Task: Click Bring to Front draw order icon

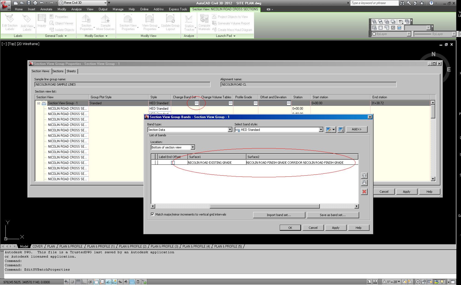Action: click(374, 21)
